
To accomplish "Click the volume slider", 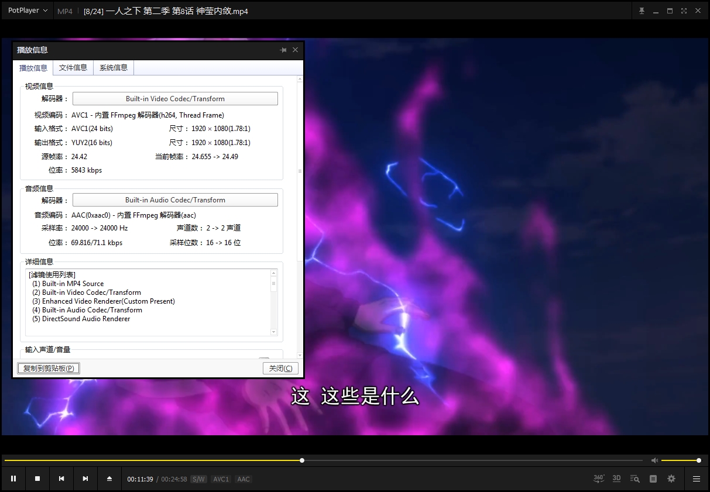I will click(x=680, y=460).
